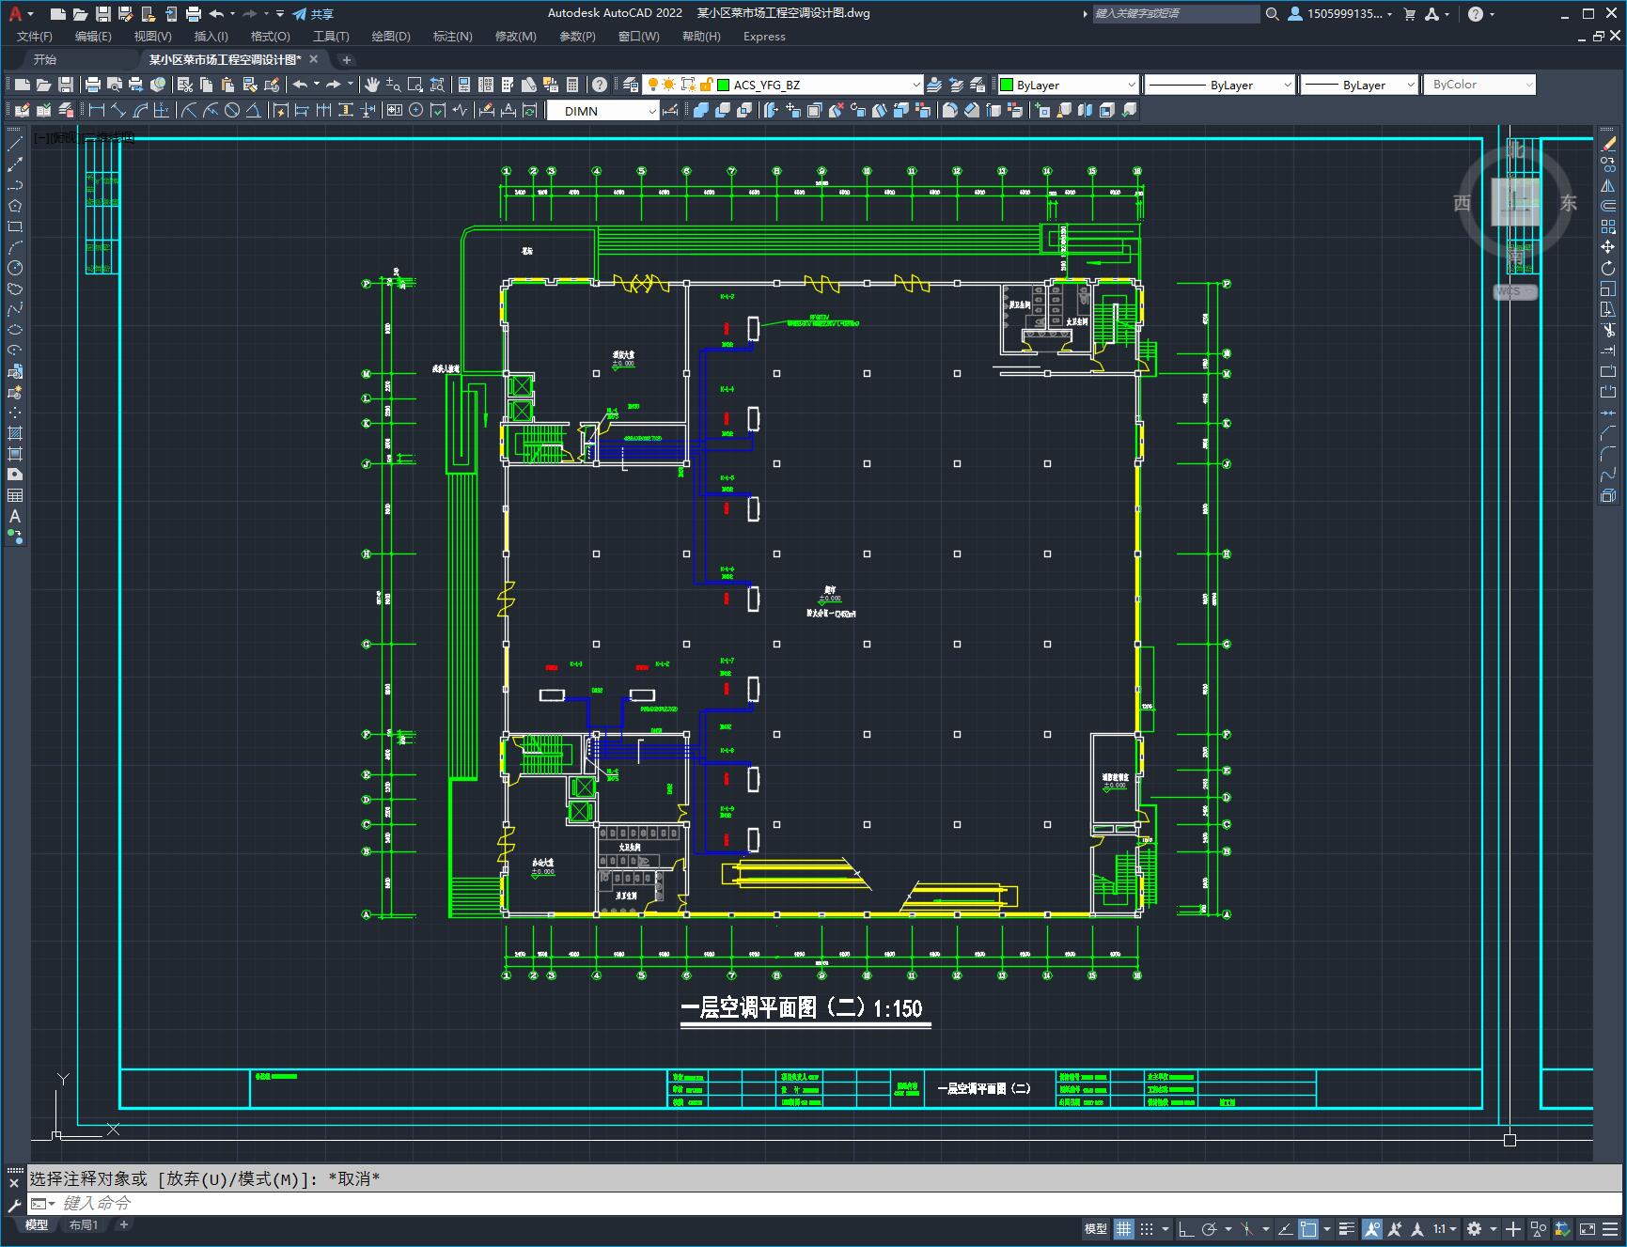This screenshot has height=1247, width=1627.
Task: Click the Undo arrow in quick access toolbar
Action: click(x=217, y=14)
